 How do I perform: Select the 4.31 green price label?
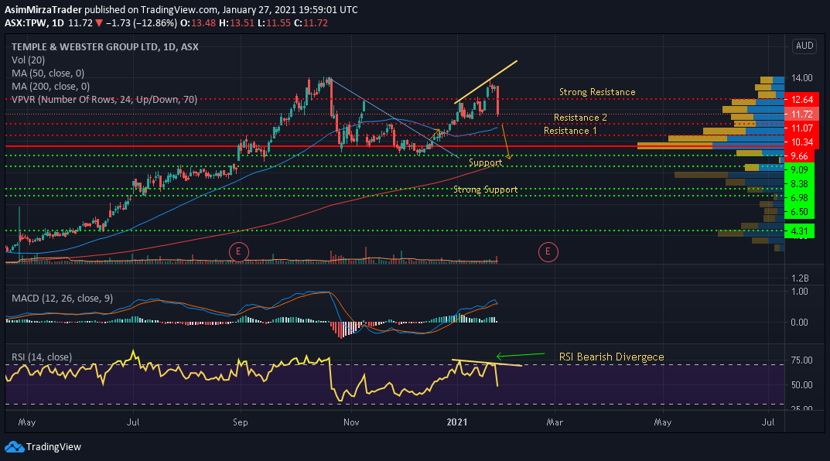[799, 230]
